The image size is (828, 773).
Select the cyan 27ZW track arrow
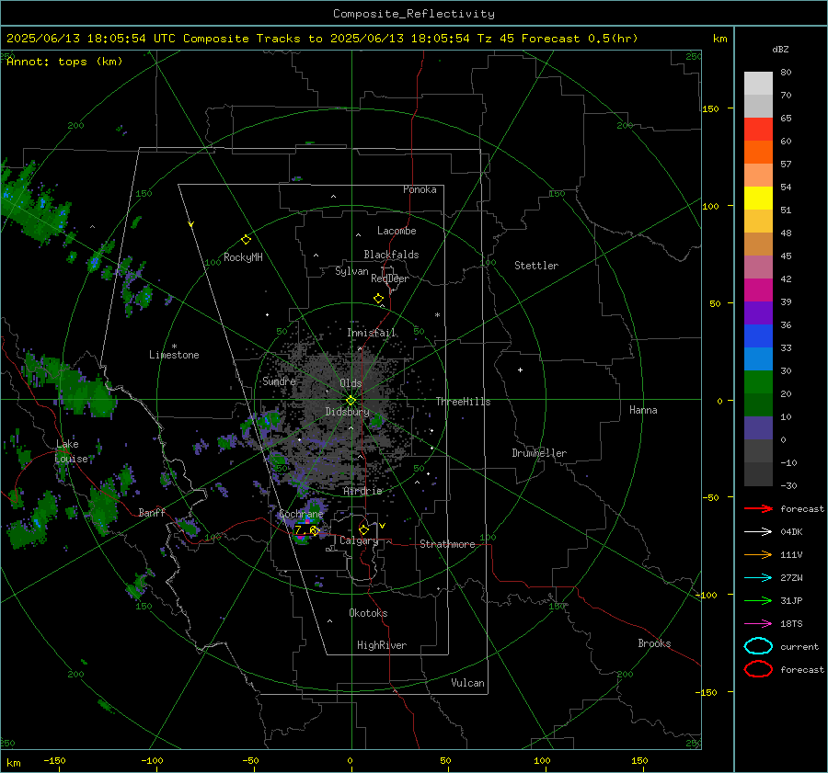(758, 578)
